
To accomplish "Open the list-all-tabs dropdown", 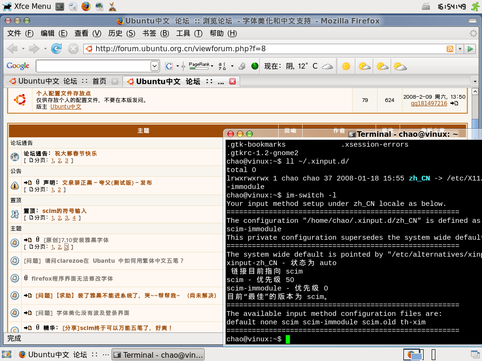I will click(x=475, y=81).
